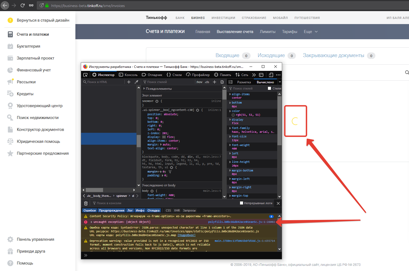Click the eyedropper color picker icon
The height and width of the screenshot is (271, 409).
(136, 82)
